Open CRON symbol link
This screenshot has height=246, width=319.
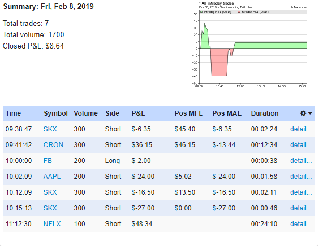click(x=53, y=145)
